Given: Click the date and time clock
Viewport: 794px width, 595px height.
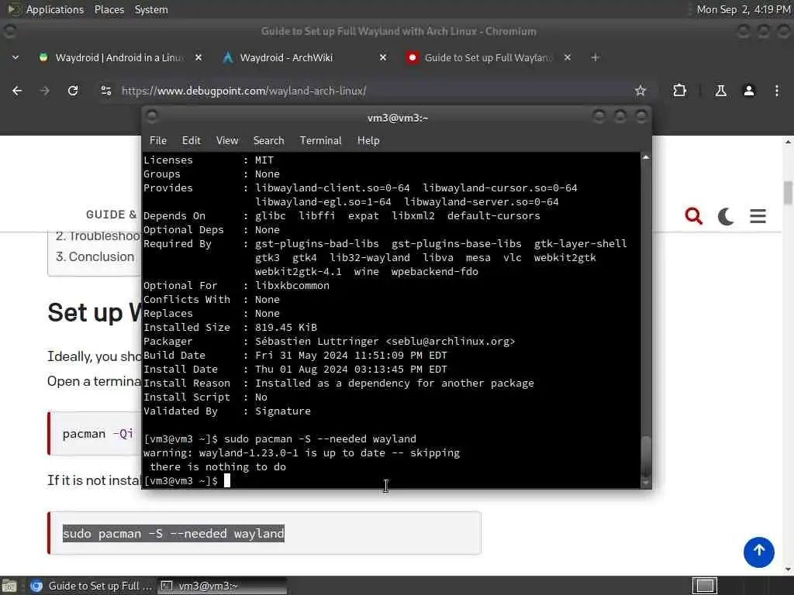Looking at the screenshot, I should coord(744,9).
